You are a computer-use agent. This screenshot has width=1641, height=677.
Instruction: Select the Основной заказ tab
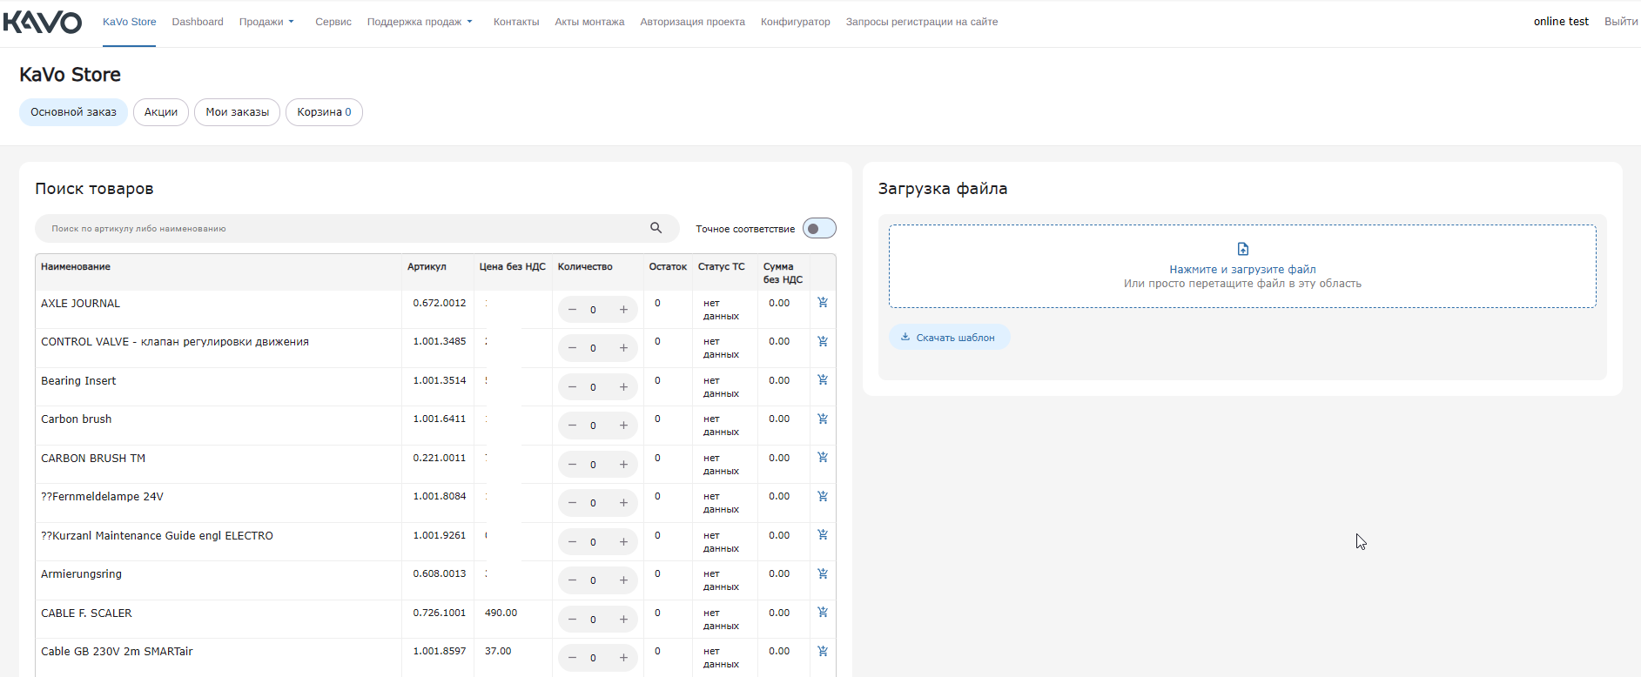(x=73, y=112)
